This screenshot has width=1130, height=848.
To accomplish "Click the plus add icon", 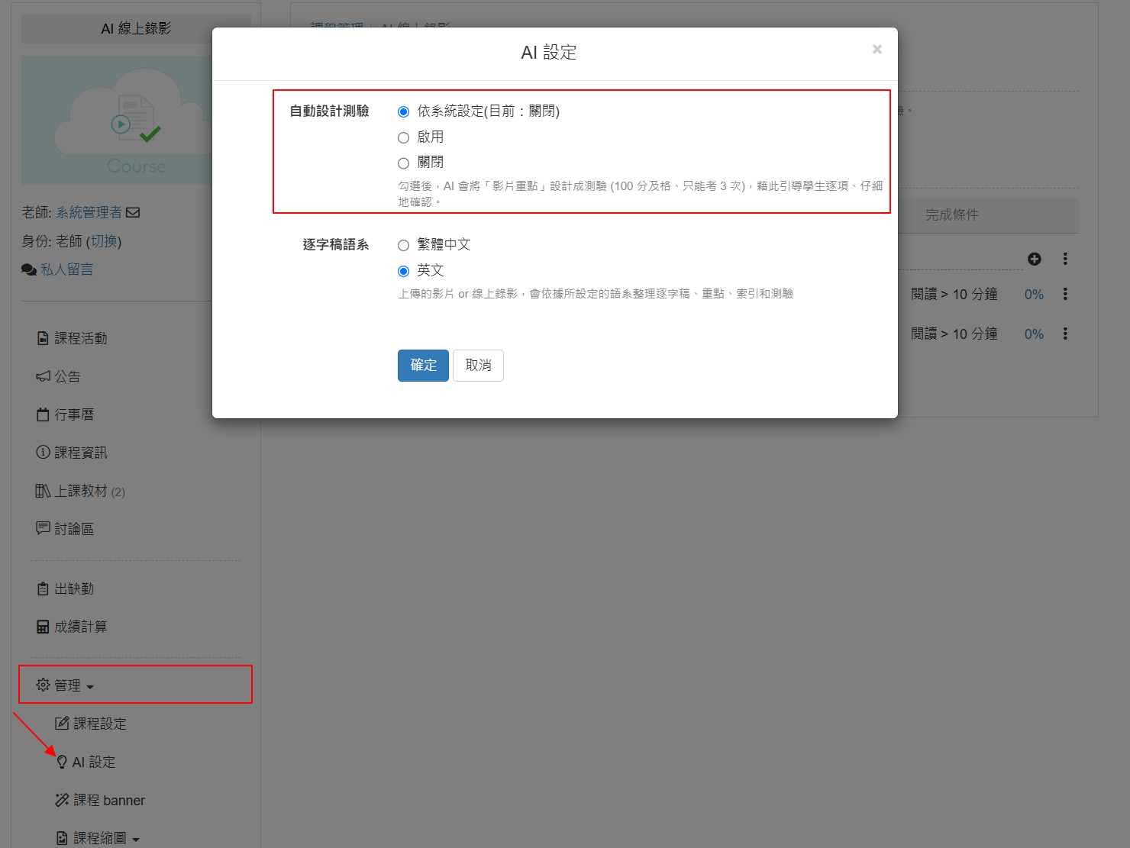I will (x=1035, y=259).
